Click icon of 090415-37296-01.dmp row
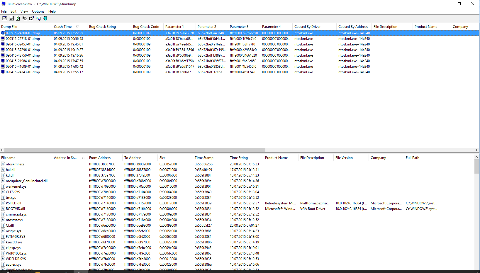Image resolution: width=480 pixels, height=273 pixels. coord(3,50)
